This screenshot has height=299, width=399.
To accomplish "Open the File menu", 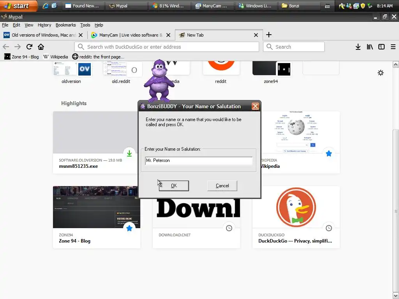I will (x=5, y=25).
